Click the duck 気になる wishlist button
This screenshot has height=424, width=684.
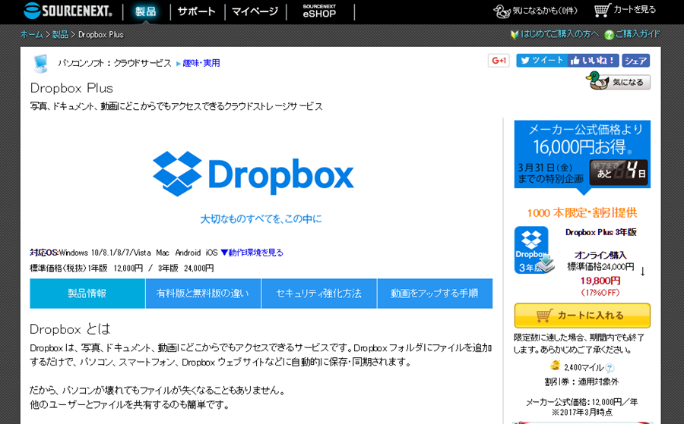(x=619, y=81)
